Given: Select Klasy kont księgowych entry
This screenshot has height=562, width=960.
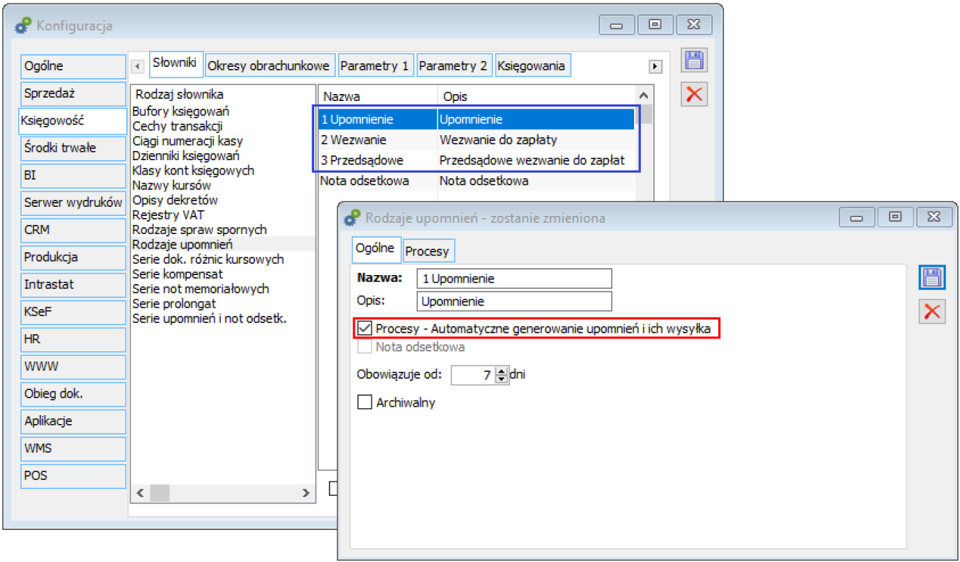Looking at the screenshot, I should 223,170.
